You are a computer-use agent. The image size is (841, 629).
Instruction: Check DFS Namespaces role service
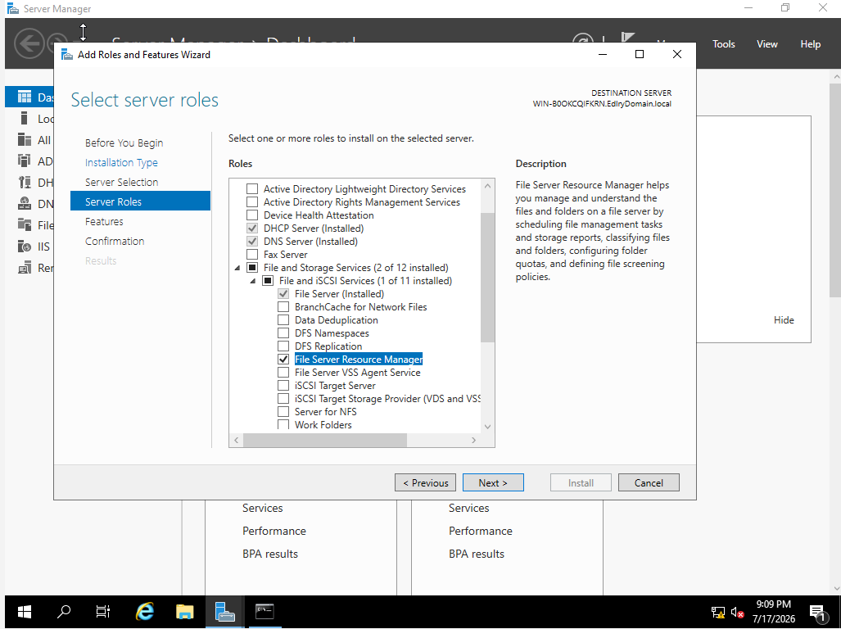tap(283, 333)
